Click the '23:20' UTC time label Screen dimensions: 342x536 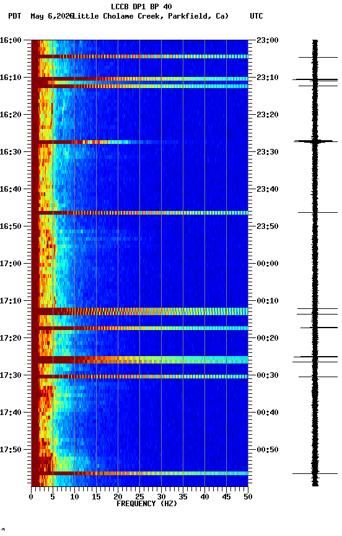click(x=268, y=115)
